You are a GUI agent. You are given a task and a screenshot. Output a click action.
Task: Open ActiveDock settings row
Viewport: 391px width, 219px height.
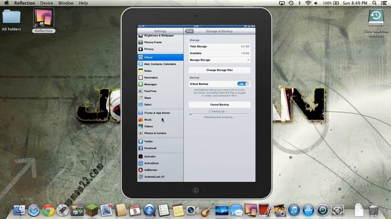click(x=160, y=163)
